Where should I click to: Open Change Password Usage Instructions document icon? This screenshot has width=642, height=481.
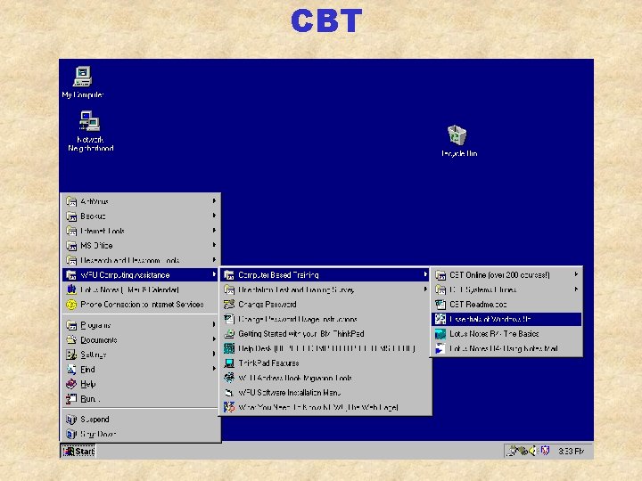coord(229,319)
